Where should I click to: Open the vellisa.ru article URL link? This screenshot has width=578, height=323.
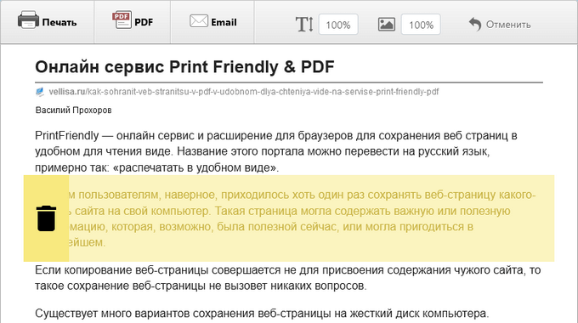[x=244, y=92]
